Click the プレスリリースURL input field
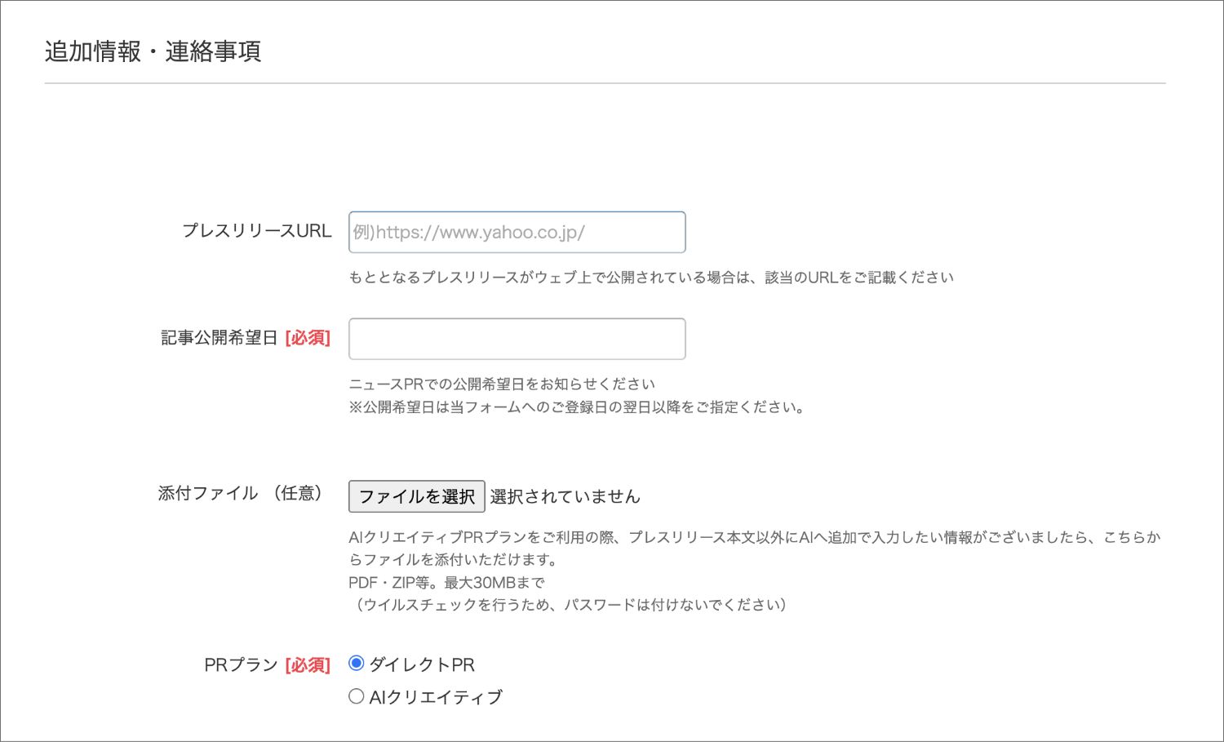The height and width of the screenshot is (742, 1224). [x=517, y=233]
